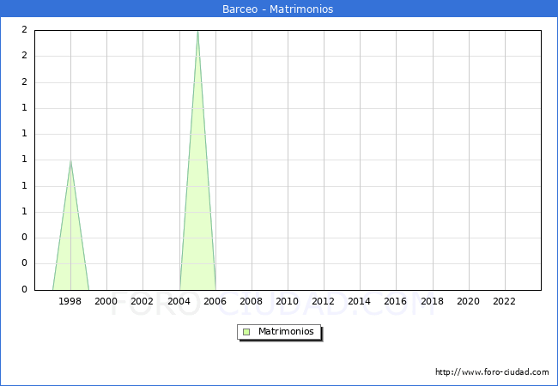Click the peak of the 1998 spike
The width and height of the screenshot is (558, 386).
tap(70, 160)
